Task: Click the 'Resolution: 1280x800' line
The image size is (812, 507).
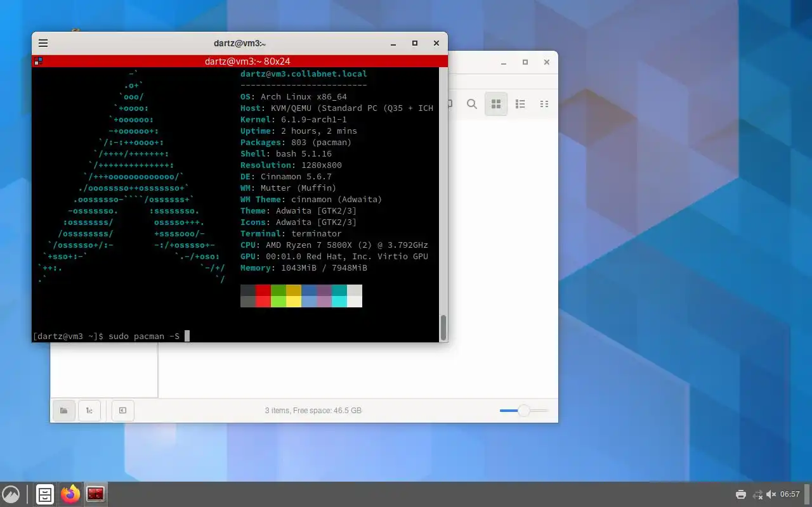Action: click(x=291, y=165)
